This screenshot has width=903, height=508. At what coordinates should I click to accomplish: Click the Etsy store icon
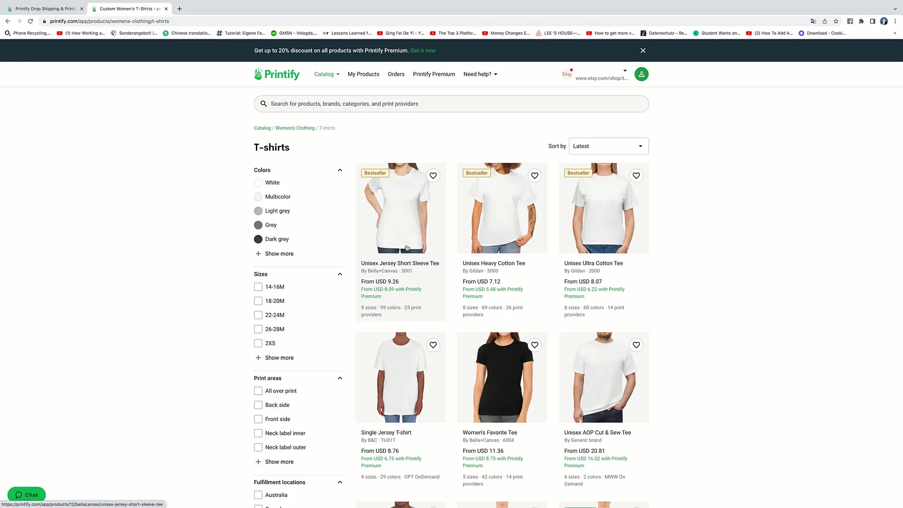567,74
